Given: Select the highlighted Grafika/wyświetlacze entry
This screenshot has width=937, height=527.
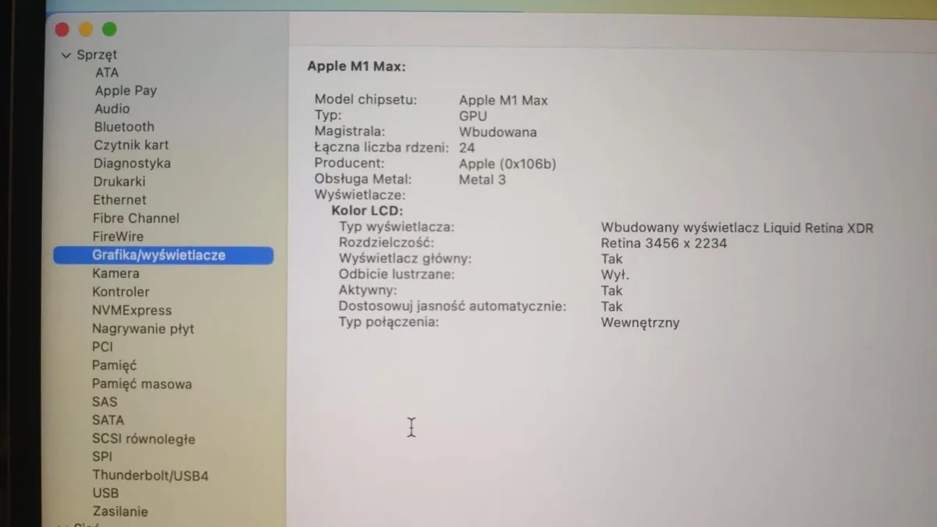Looking at the screenshot, I should point(163,255).
